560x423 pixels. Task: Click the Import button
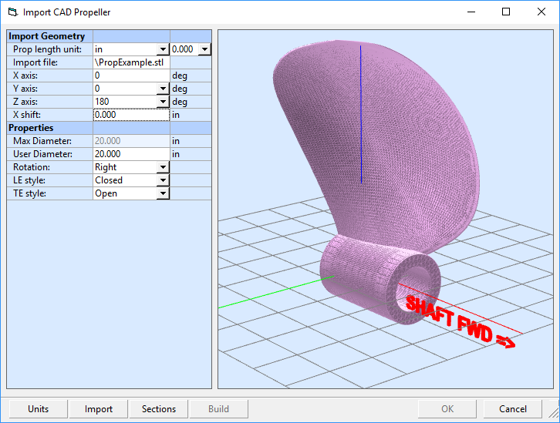coord(99,409)
